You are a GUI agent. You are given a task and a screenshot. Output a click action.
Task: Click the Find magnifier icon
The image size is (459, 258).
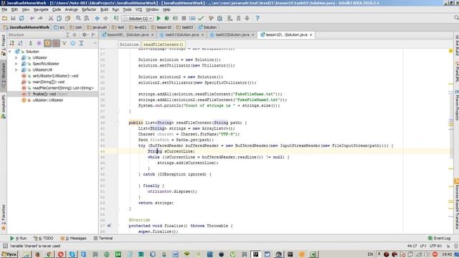click(78, 19)
